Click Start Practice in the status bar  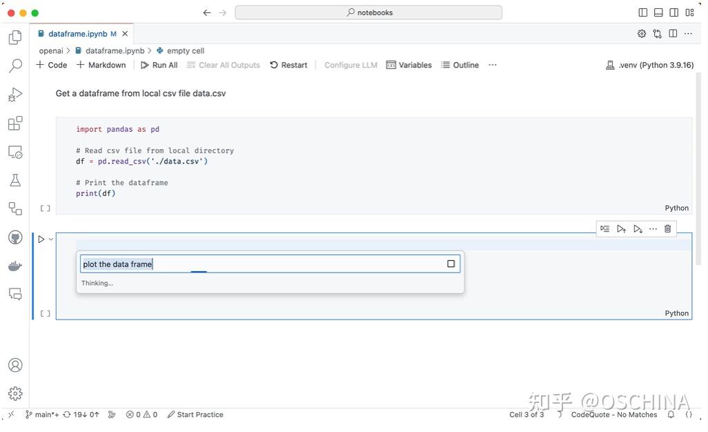pos(199,415)
